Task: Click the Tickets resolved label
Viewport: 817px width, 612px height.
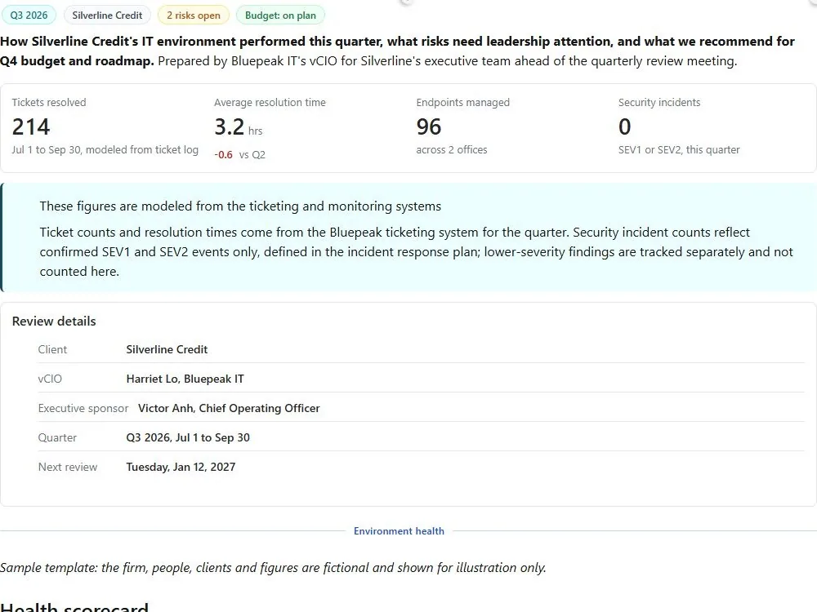Action: 49,103
